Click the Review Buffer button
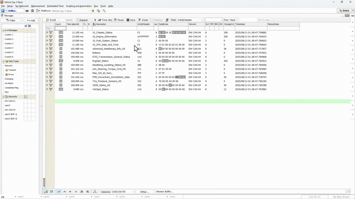Viewport: 355px width, 199px height. 165,192
